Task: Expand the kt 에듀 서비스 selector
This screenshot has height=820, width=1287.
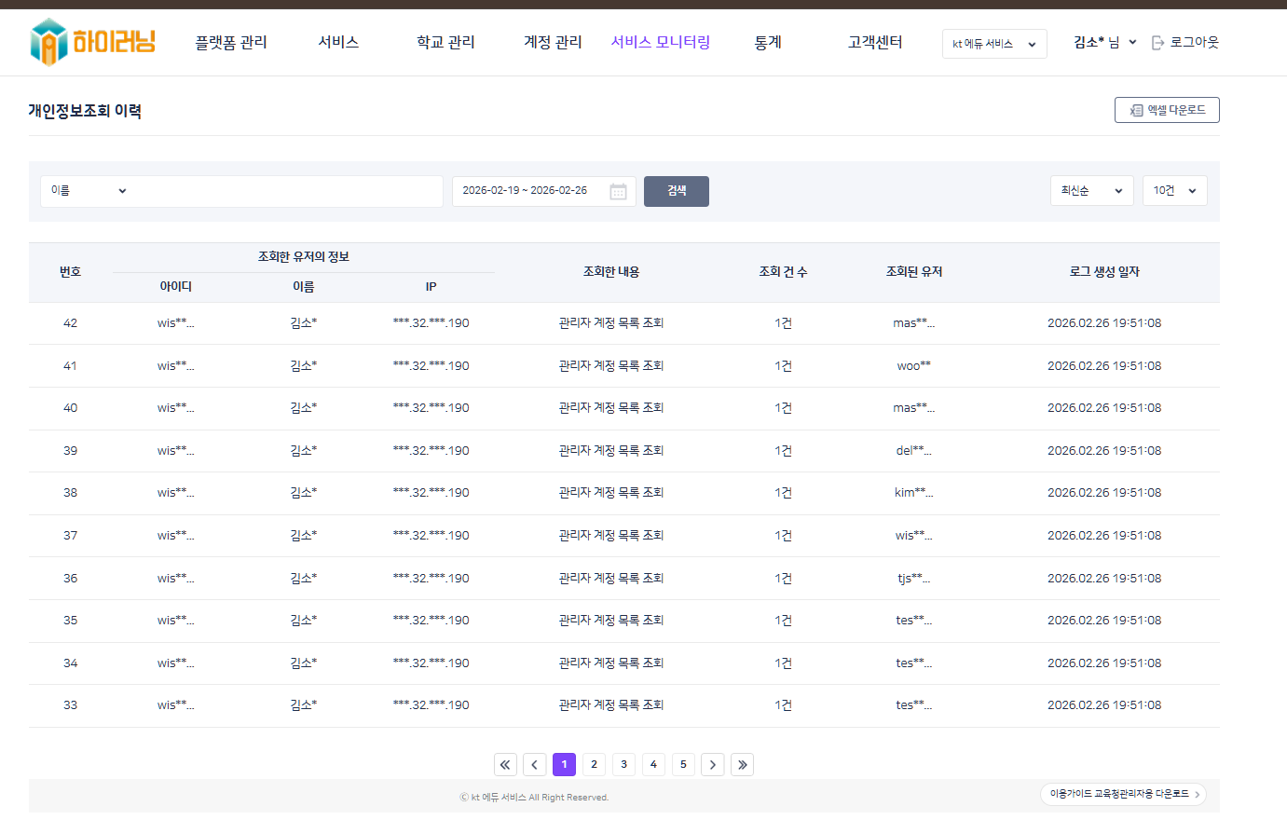Action: tap(993, 44)
